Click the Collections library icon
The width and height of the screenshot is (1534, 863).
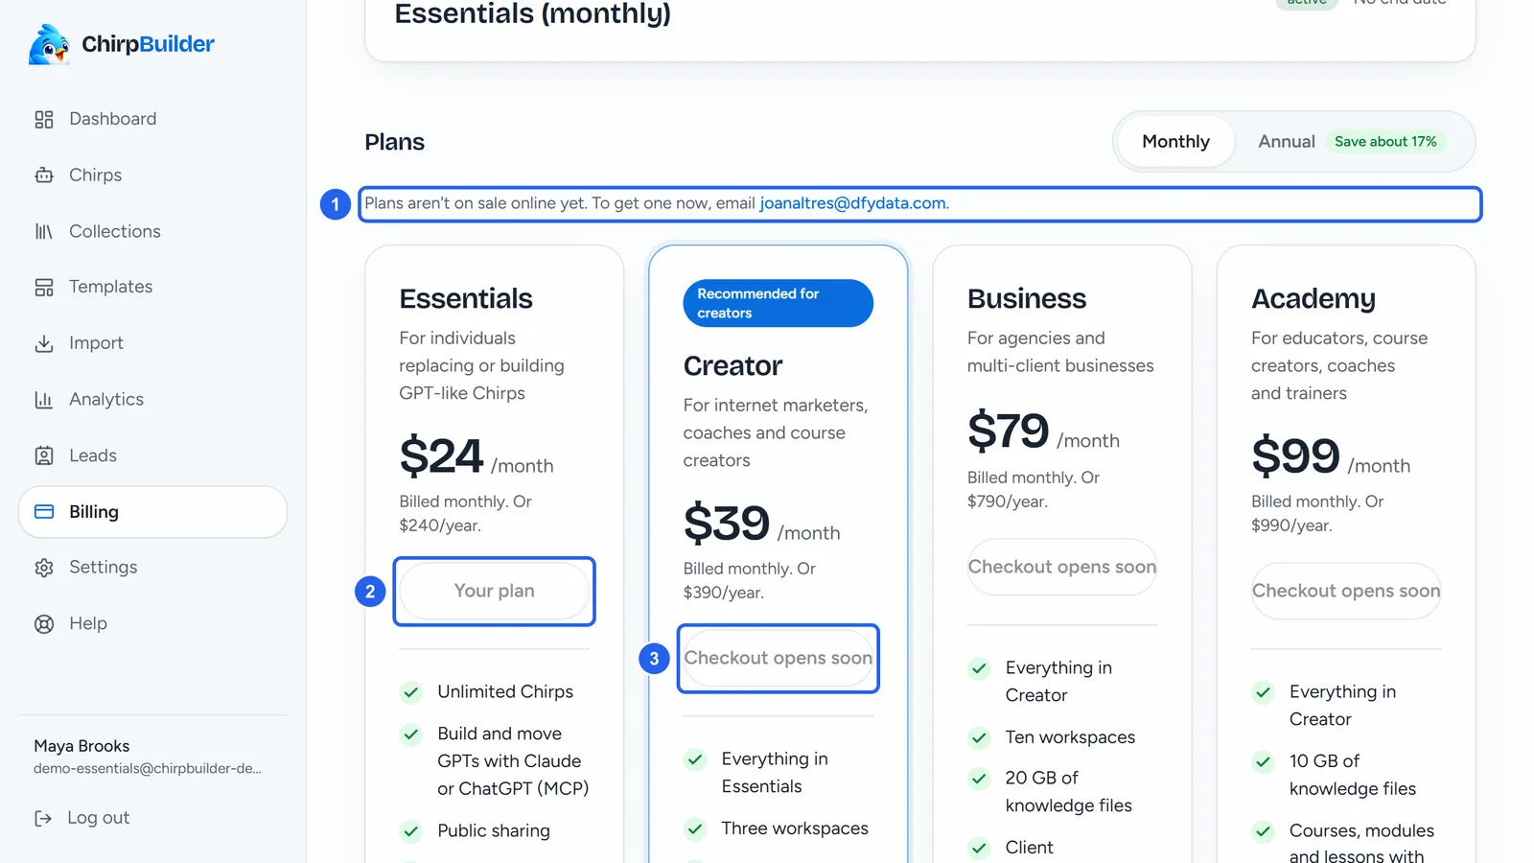tap(44, 231)
